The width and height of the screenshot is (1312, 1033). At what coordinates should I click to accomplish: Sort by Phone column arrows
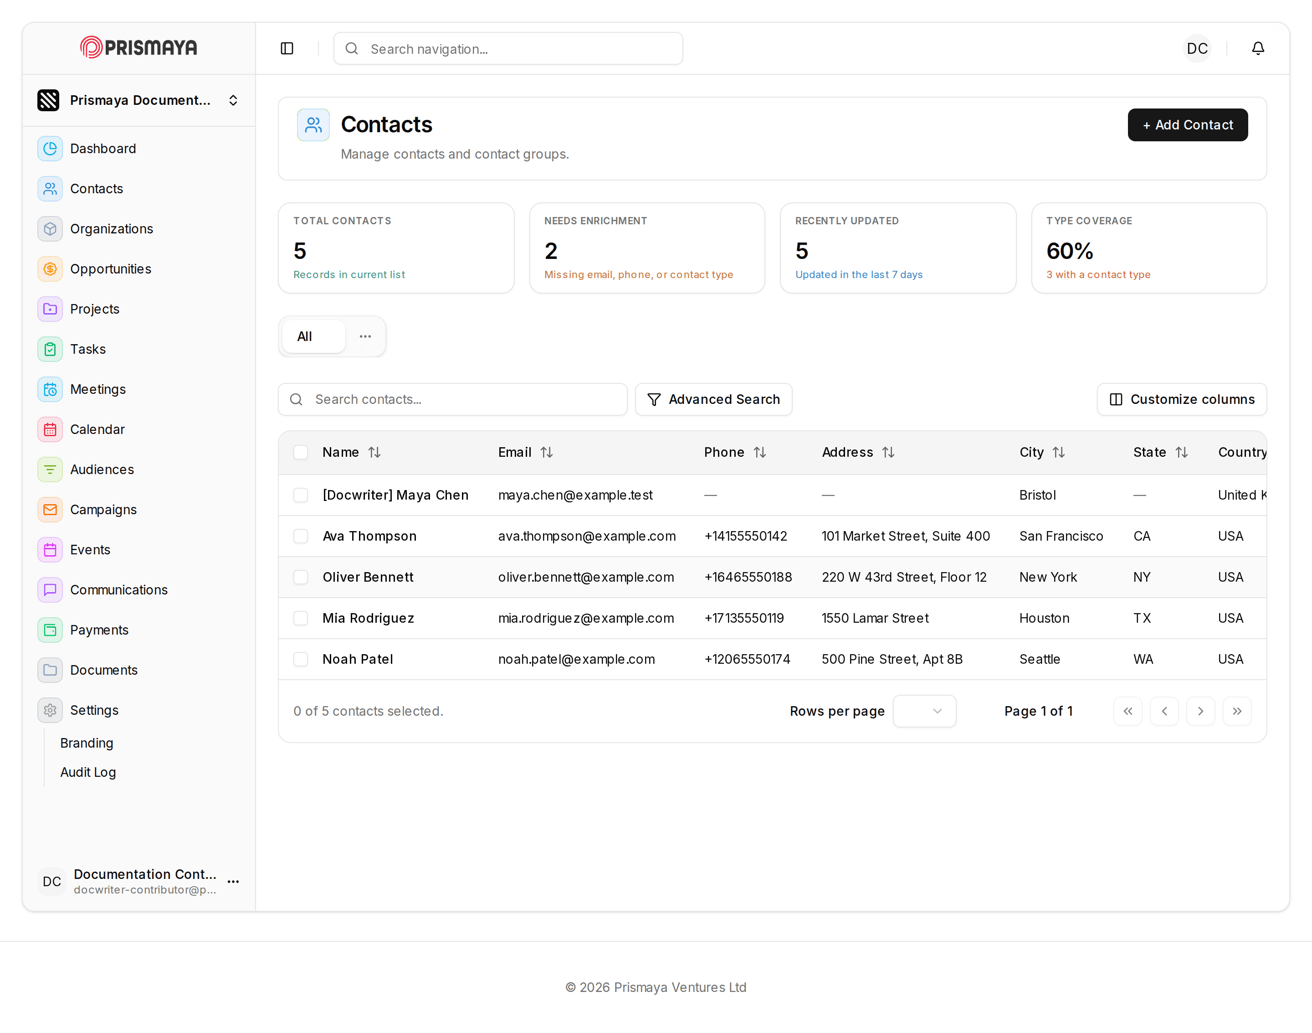pos(760,452)
